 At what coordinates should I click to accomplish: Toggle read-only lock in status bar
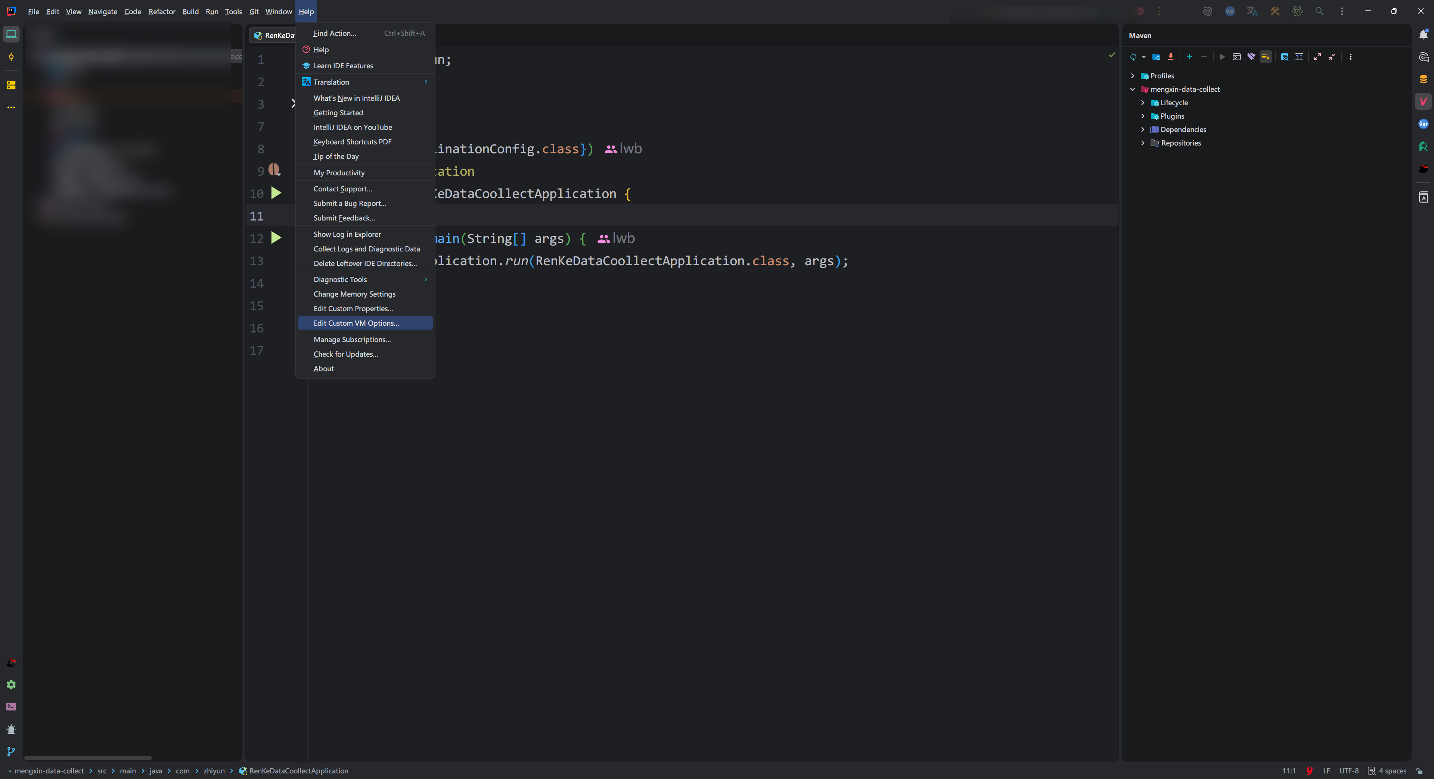coord(1419,771)
